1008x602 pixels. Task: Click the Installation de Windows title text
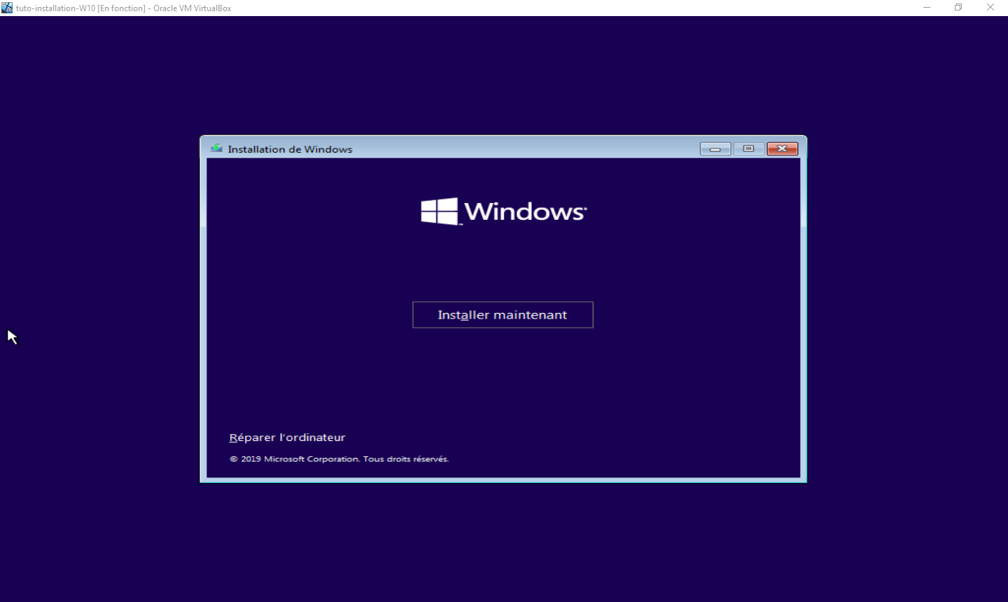(x=289, y=148)
